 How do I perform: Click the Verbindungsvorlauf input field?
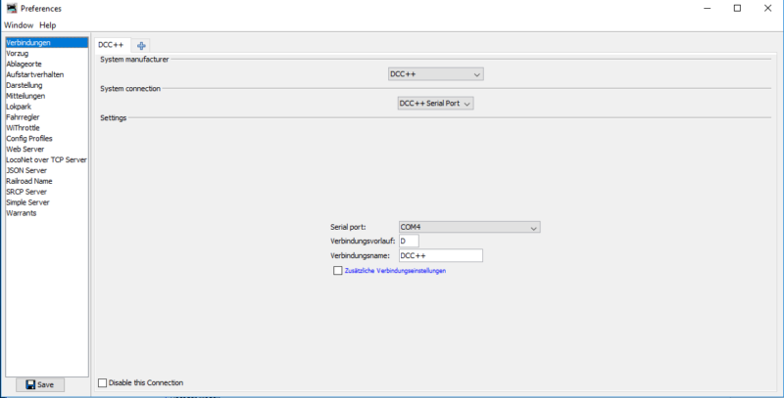click(x=409, y=241)
